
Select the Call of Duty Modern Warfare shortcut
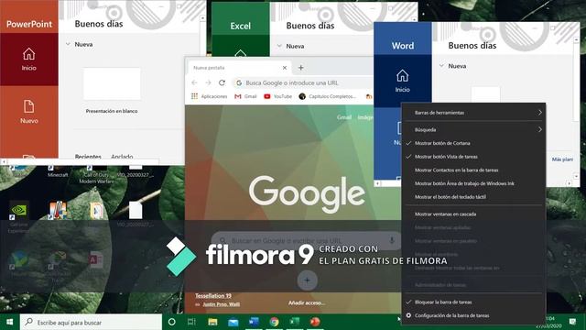[x=96, y=174]
